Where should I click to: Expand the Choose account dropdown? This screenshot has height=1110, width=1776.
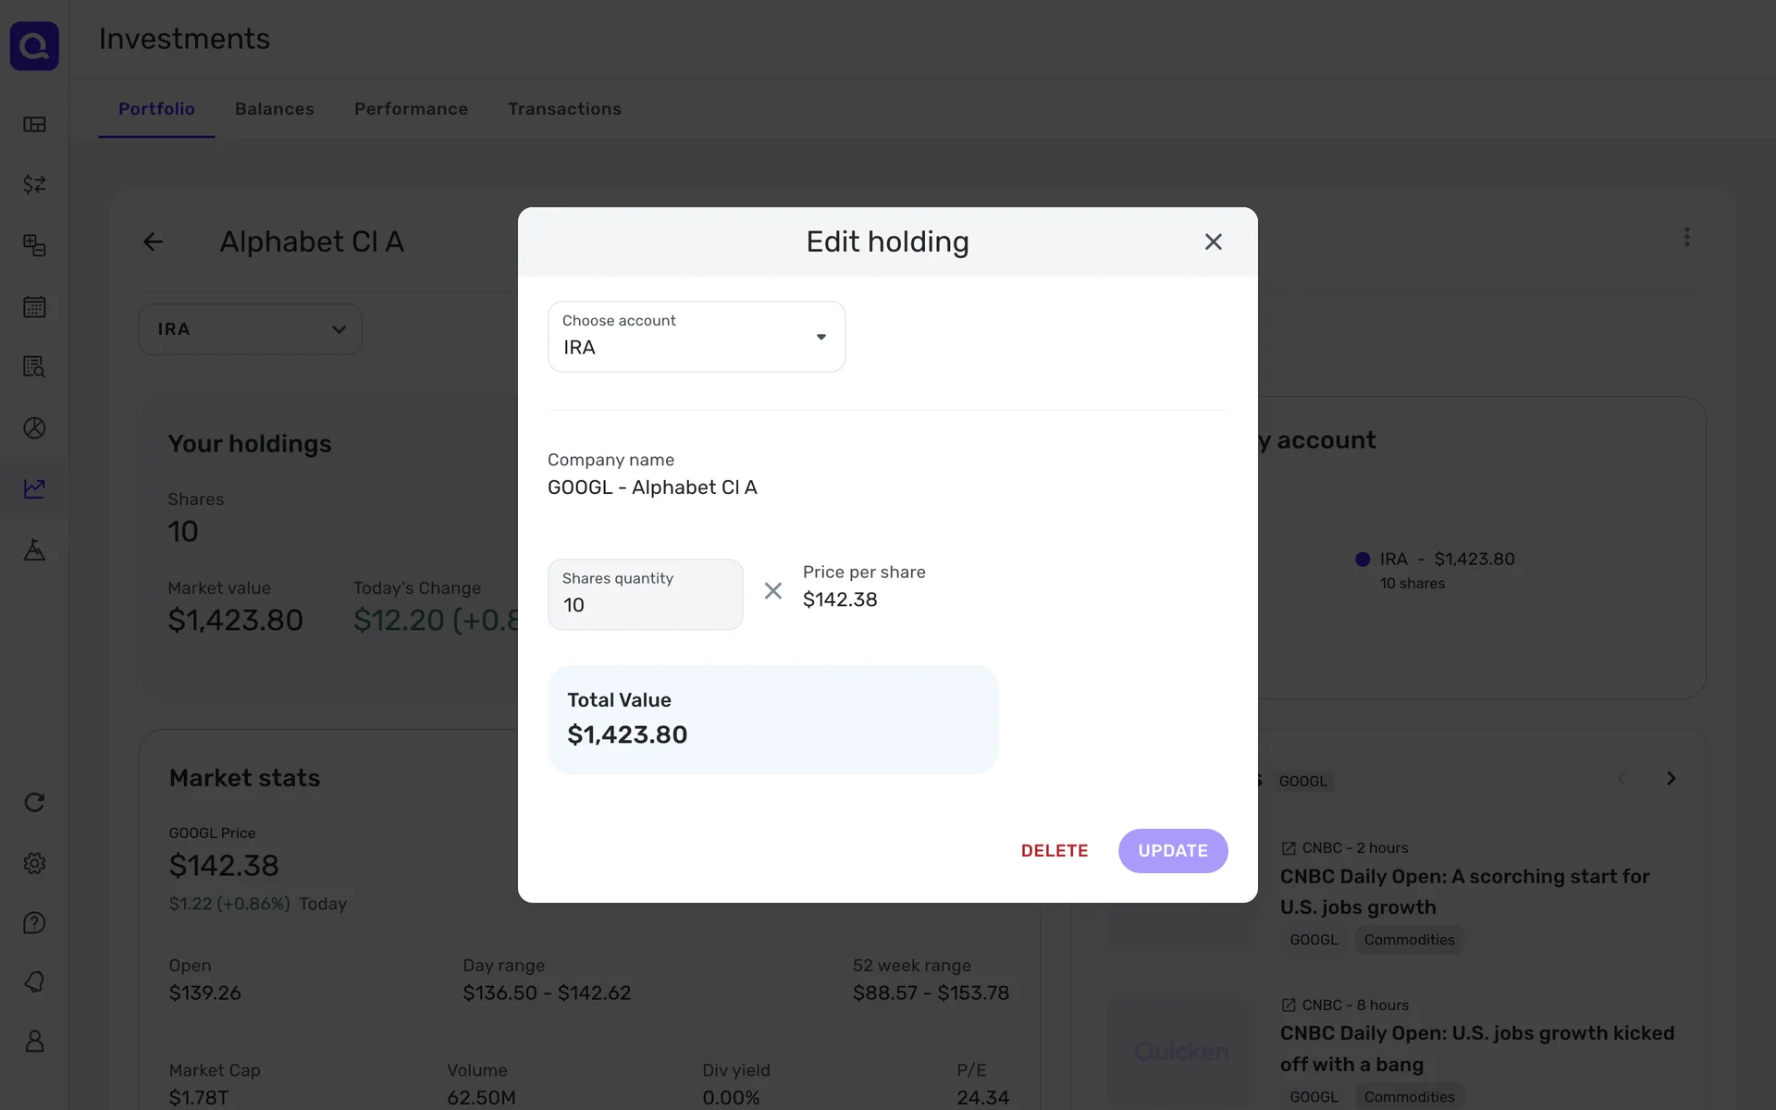(x=696, y=337)
